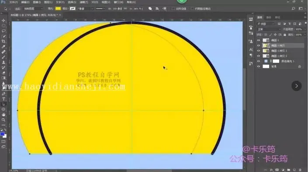Hide the 椭圆 1 拷贝 3 layer
Image resolution: width=308 pixels, height=172 pixels.
259,56
